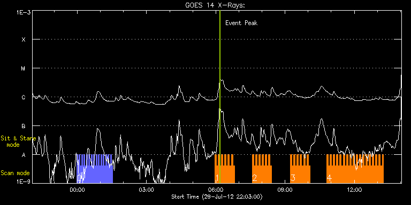The width and height of the screenshot is (411, 205).
Task: Click the green Event Peak line
Action: coord(219,97)
